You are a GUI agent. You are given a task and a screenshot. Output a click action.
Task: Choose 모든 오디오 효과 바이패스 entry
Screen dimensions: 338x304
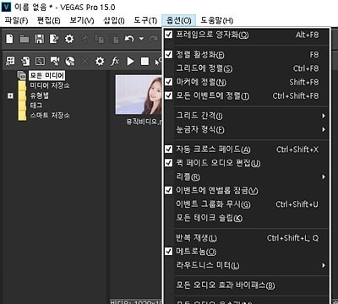point(246,285)
